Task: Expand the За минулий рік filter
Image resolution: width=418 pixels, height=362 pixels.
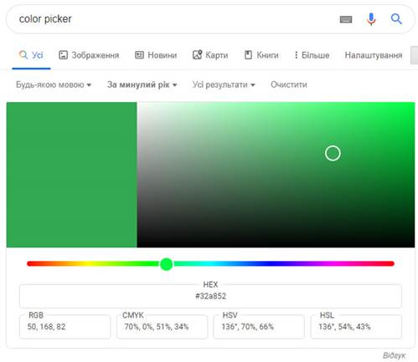Action: tap(142, 84)
